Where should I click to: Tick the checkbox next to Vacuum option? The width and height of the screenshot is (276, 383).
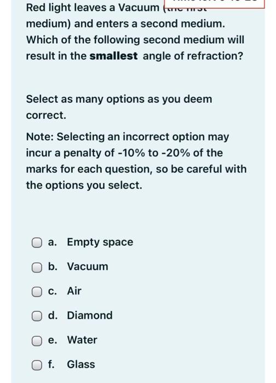pos(37,268)
